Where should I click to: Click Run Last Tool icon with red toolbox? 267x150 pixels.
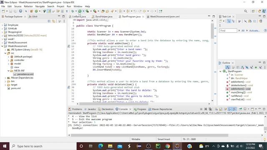[95, 11]
